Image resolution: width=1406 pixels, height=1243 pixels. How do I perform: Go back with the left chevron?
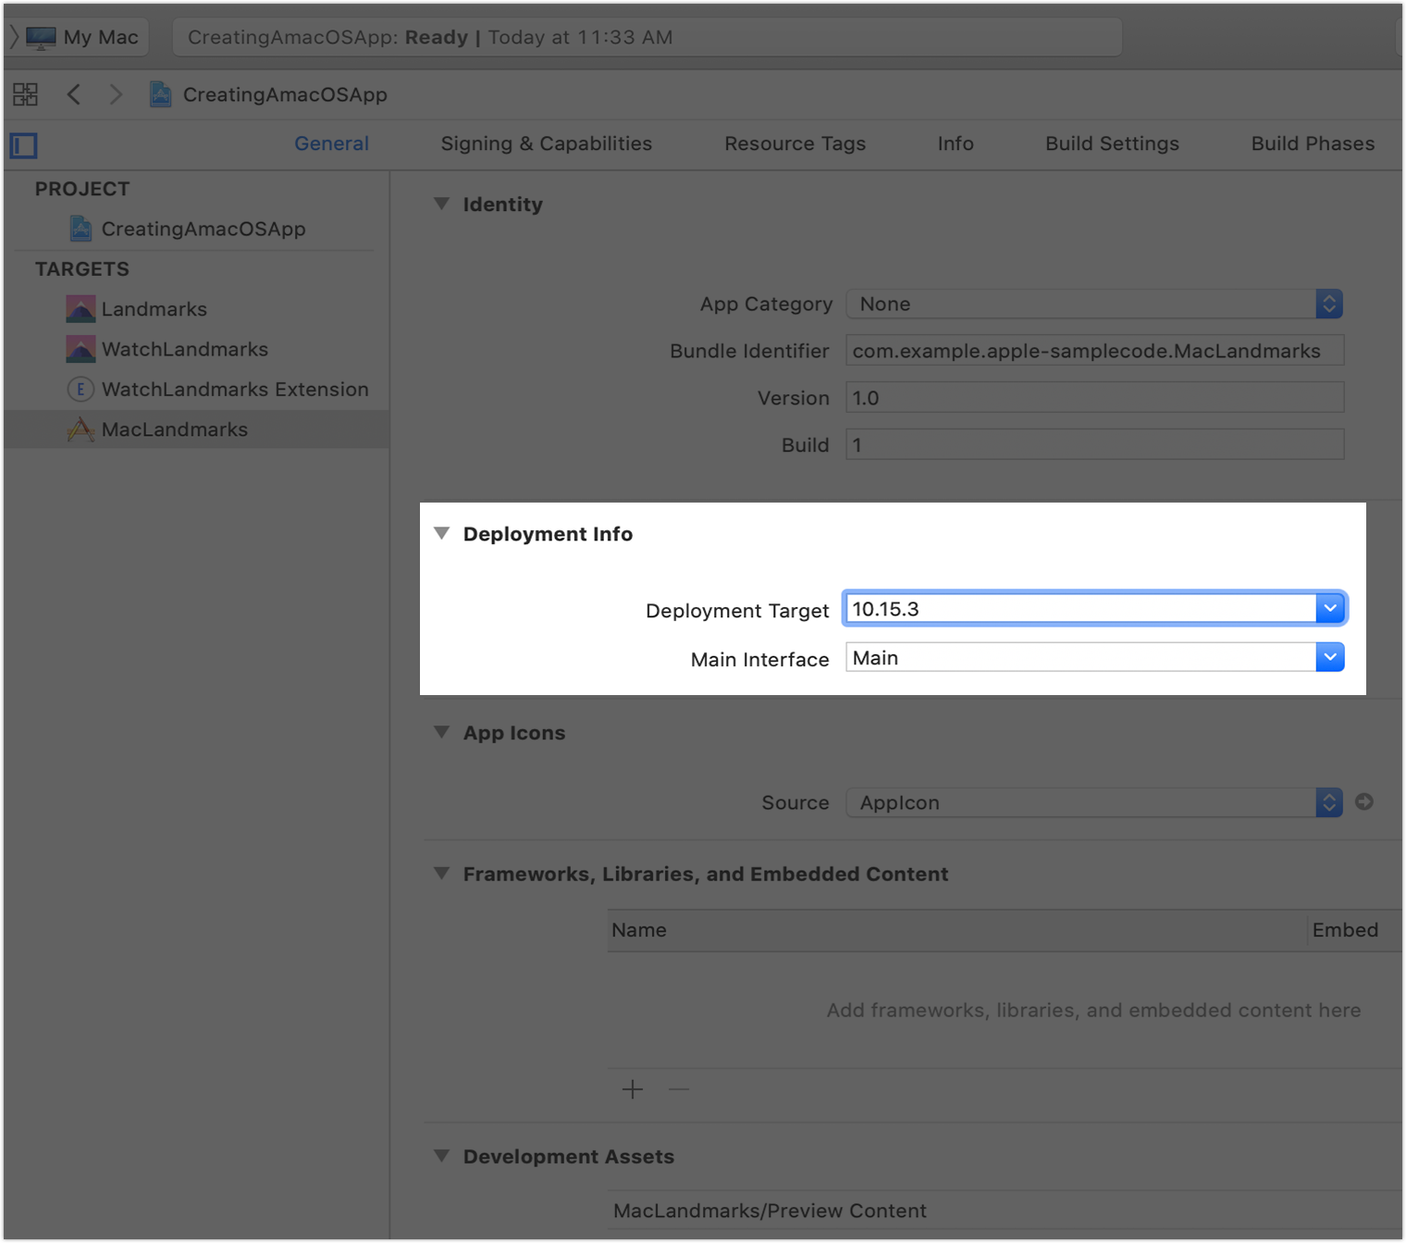(x=74, y=94)
